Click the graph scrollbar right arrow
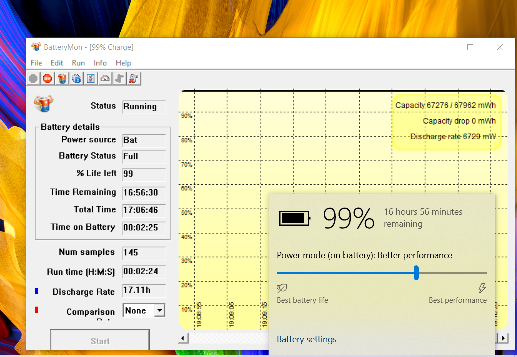 [503, 338]
